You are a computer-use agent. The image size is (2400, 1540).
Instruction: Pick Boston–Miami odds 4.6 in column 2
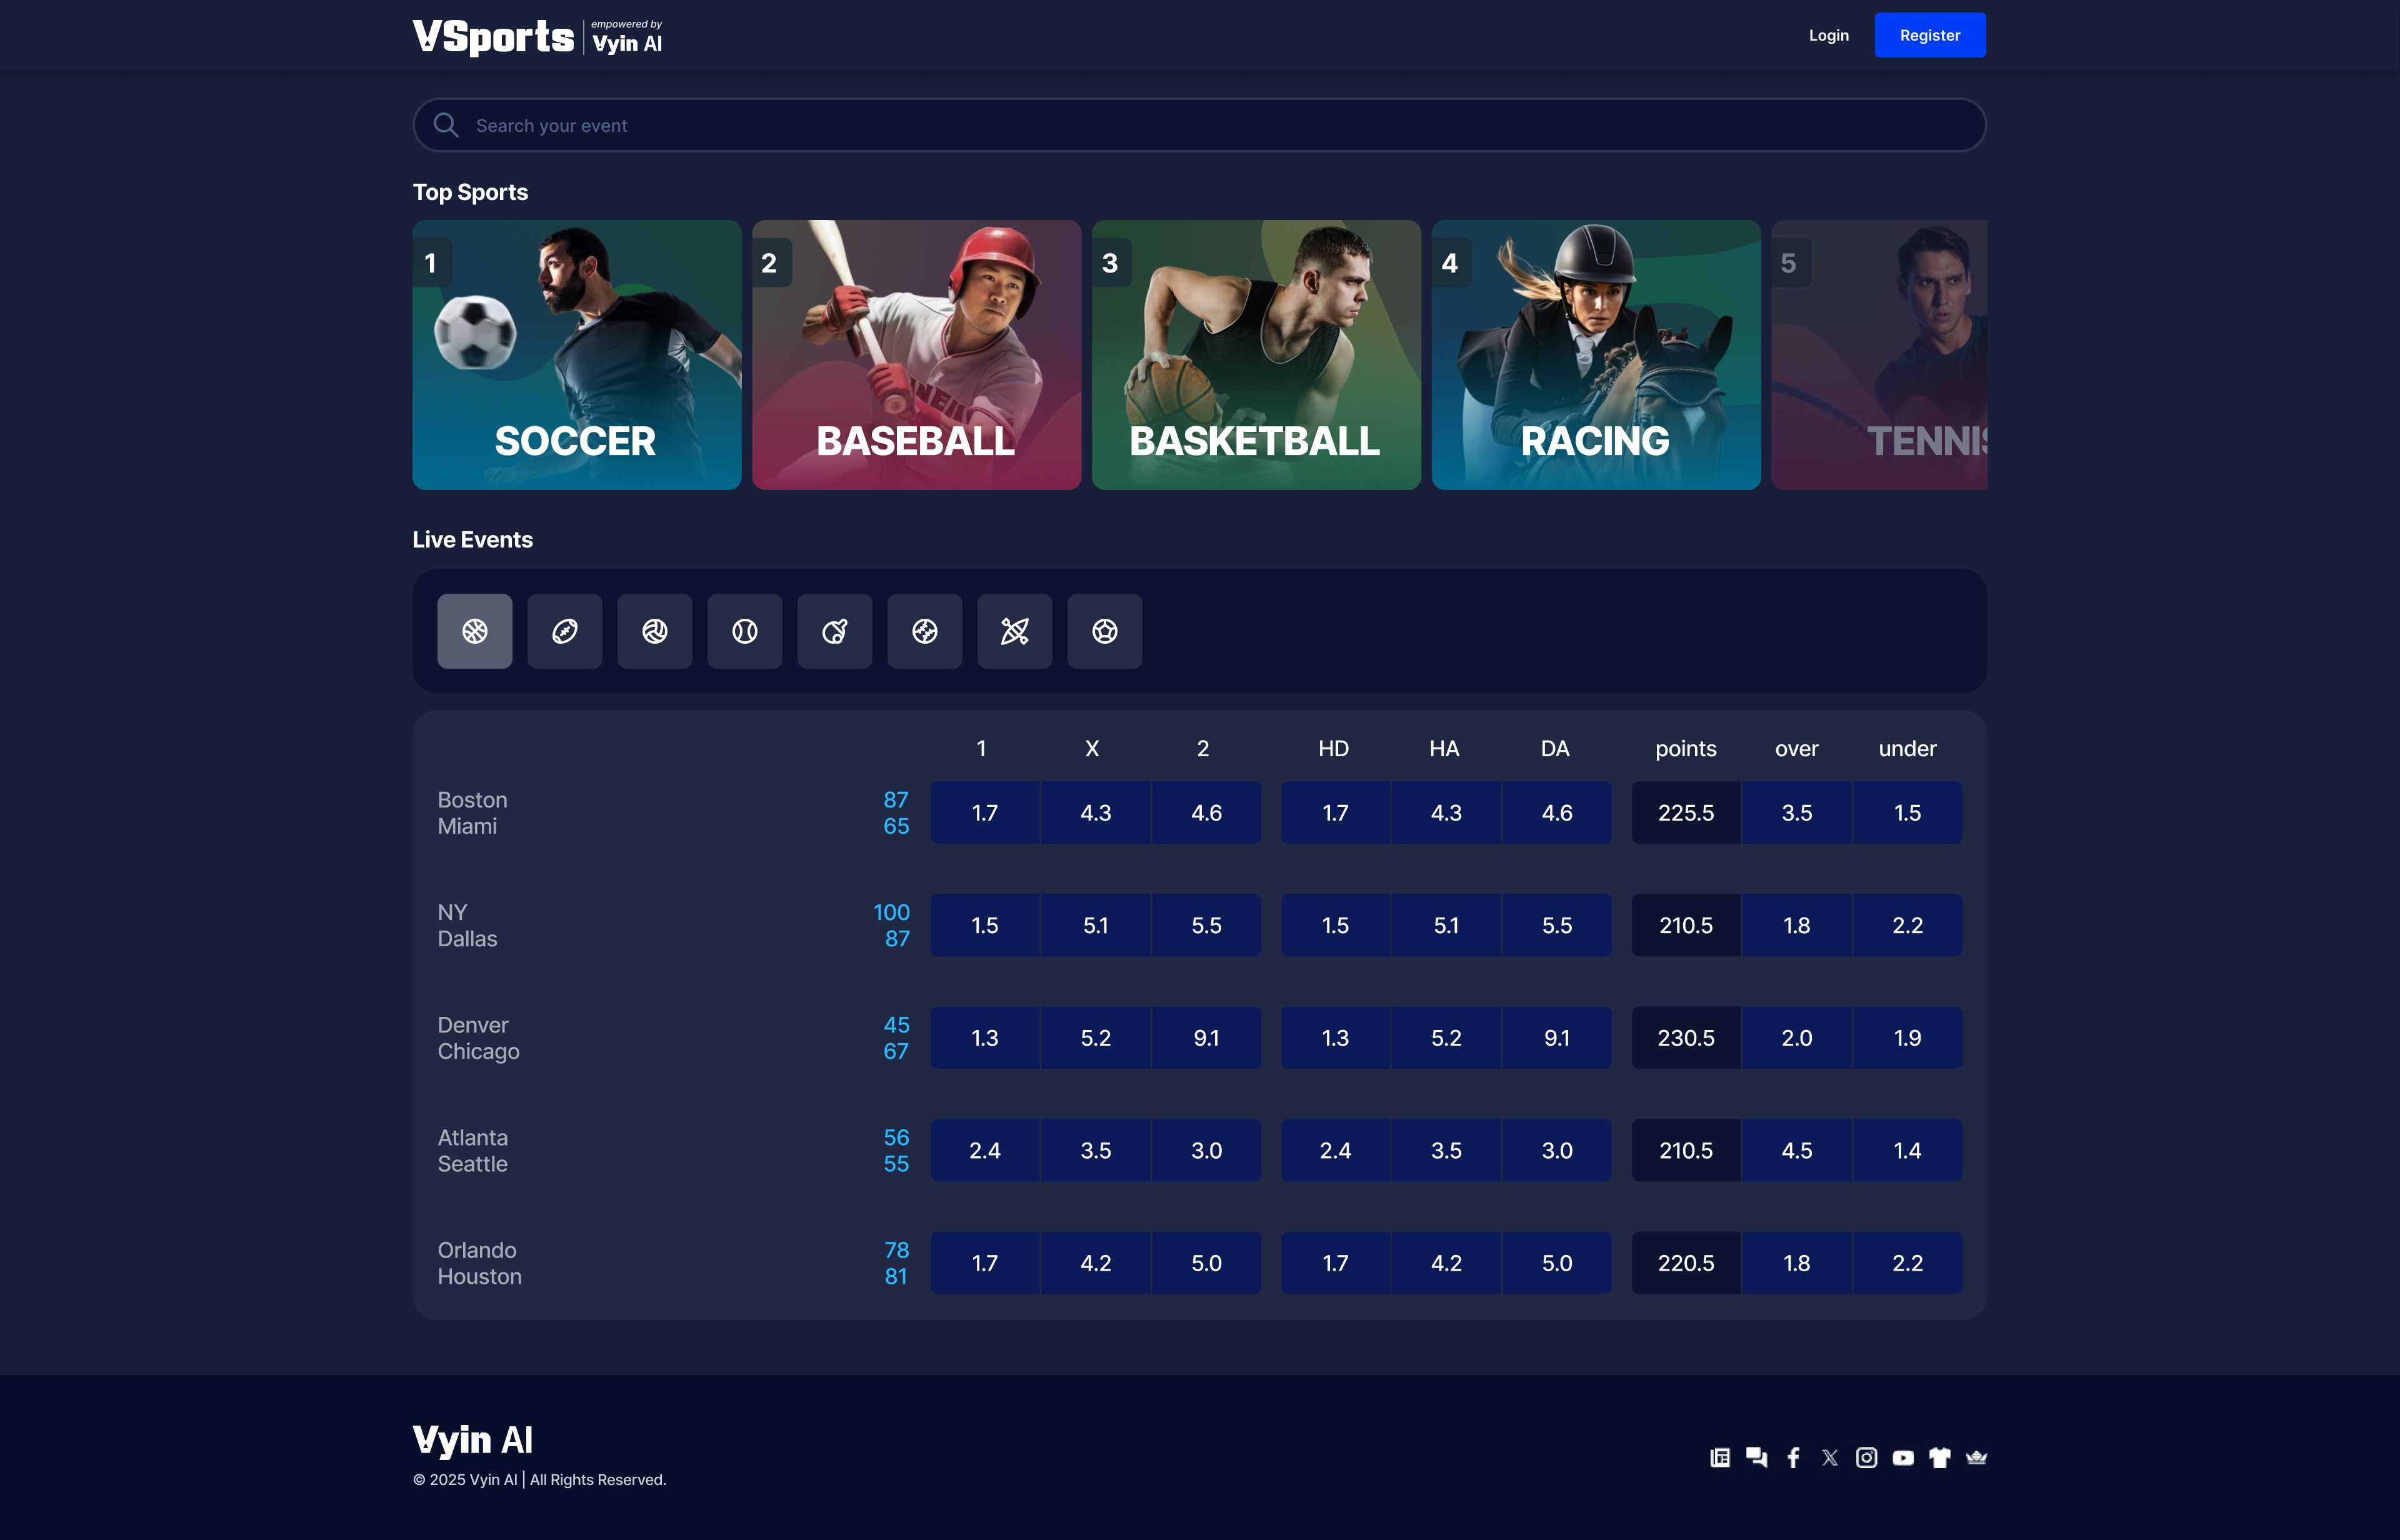pyautogui.click(x=1207, y=813)
